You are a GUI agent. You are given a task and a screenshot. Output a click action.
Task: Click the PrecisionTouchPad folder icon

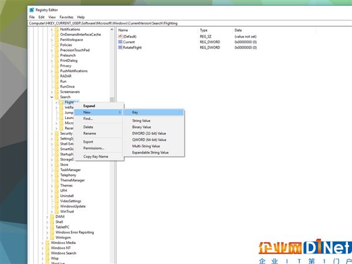click(56, 50)
